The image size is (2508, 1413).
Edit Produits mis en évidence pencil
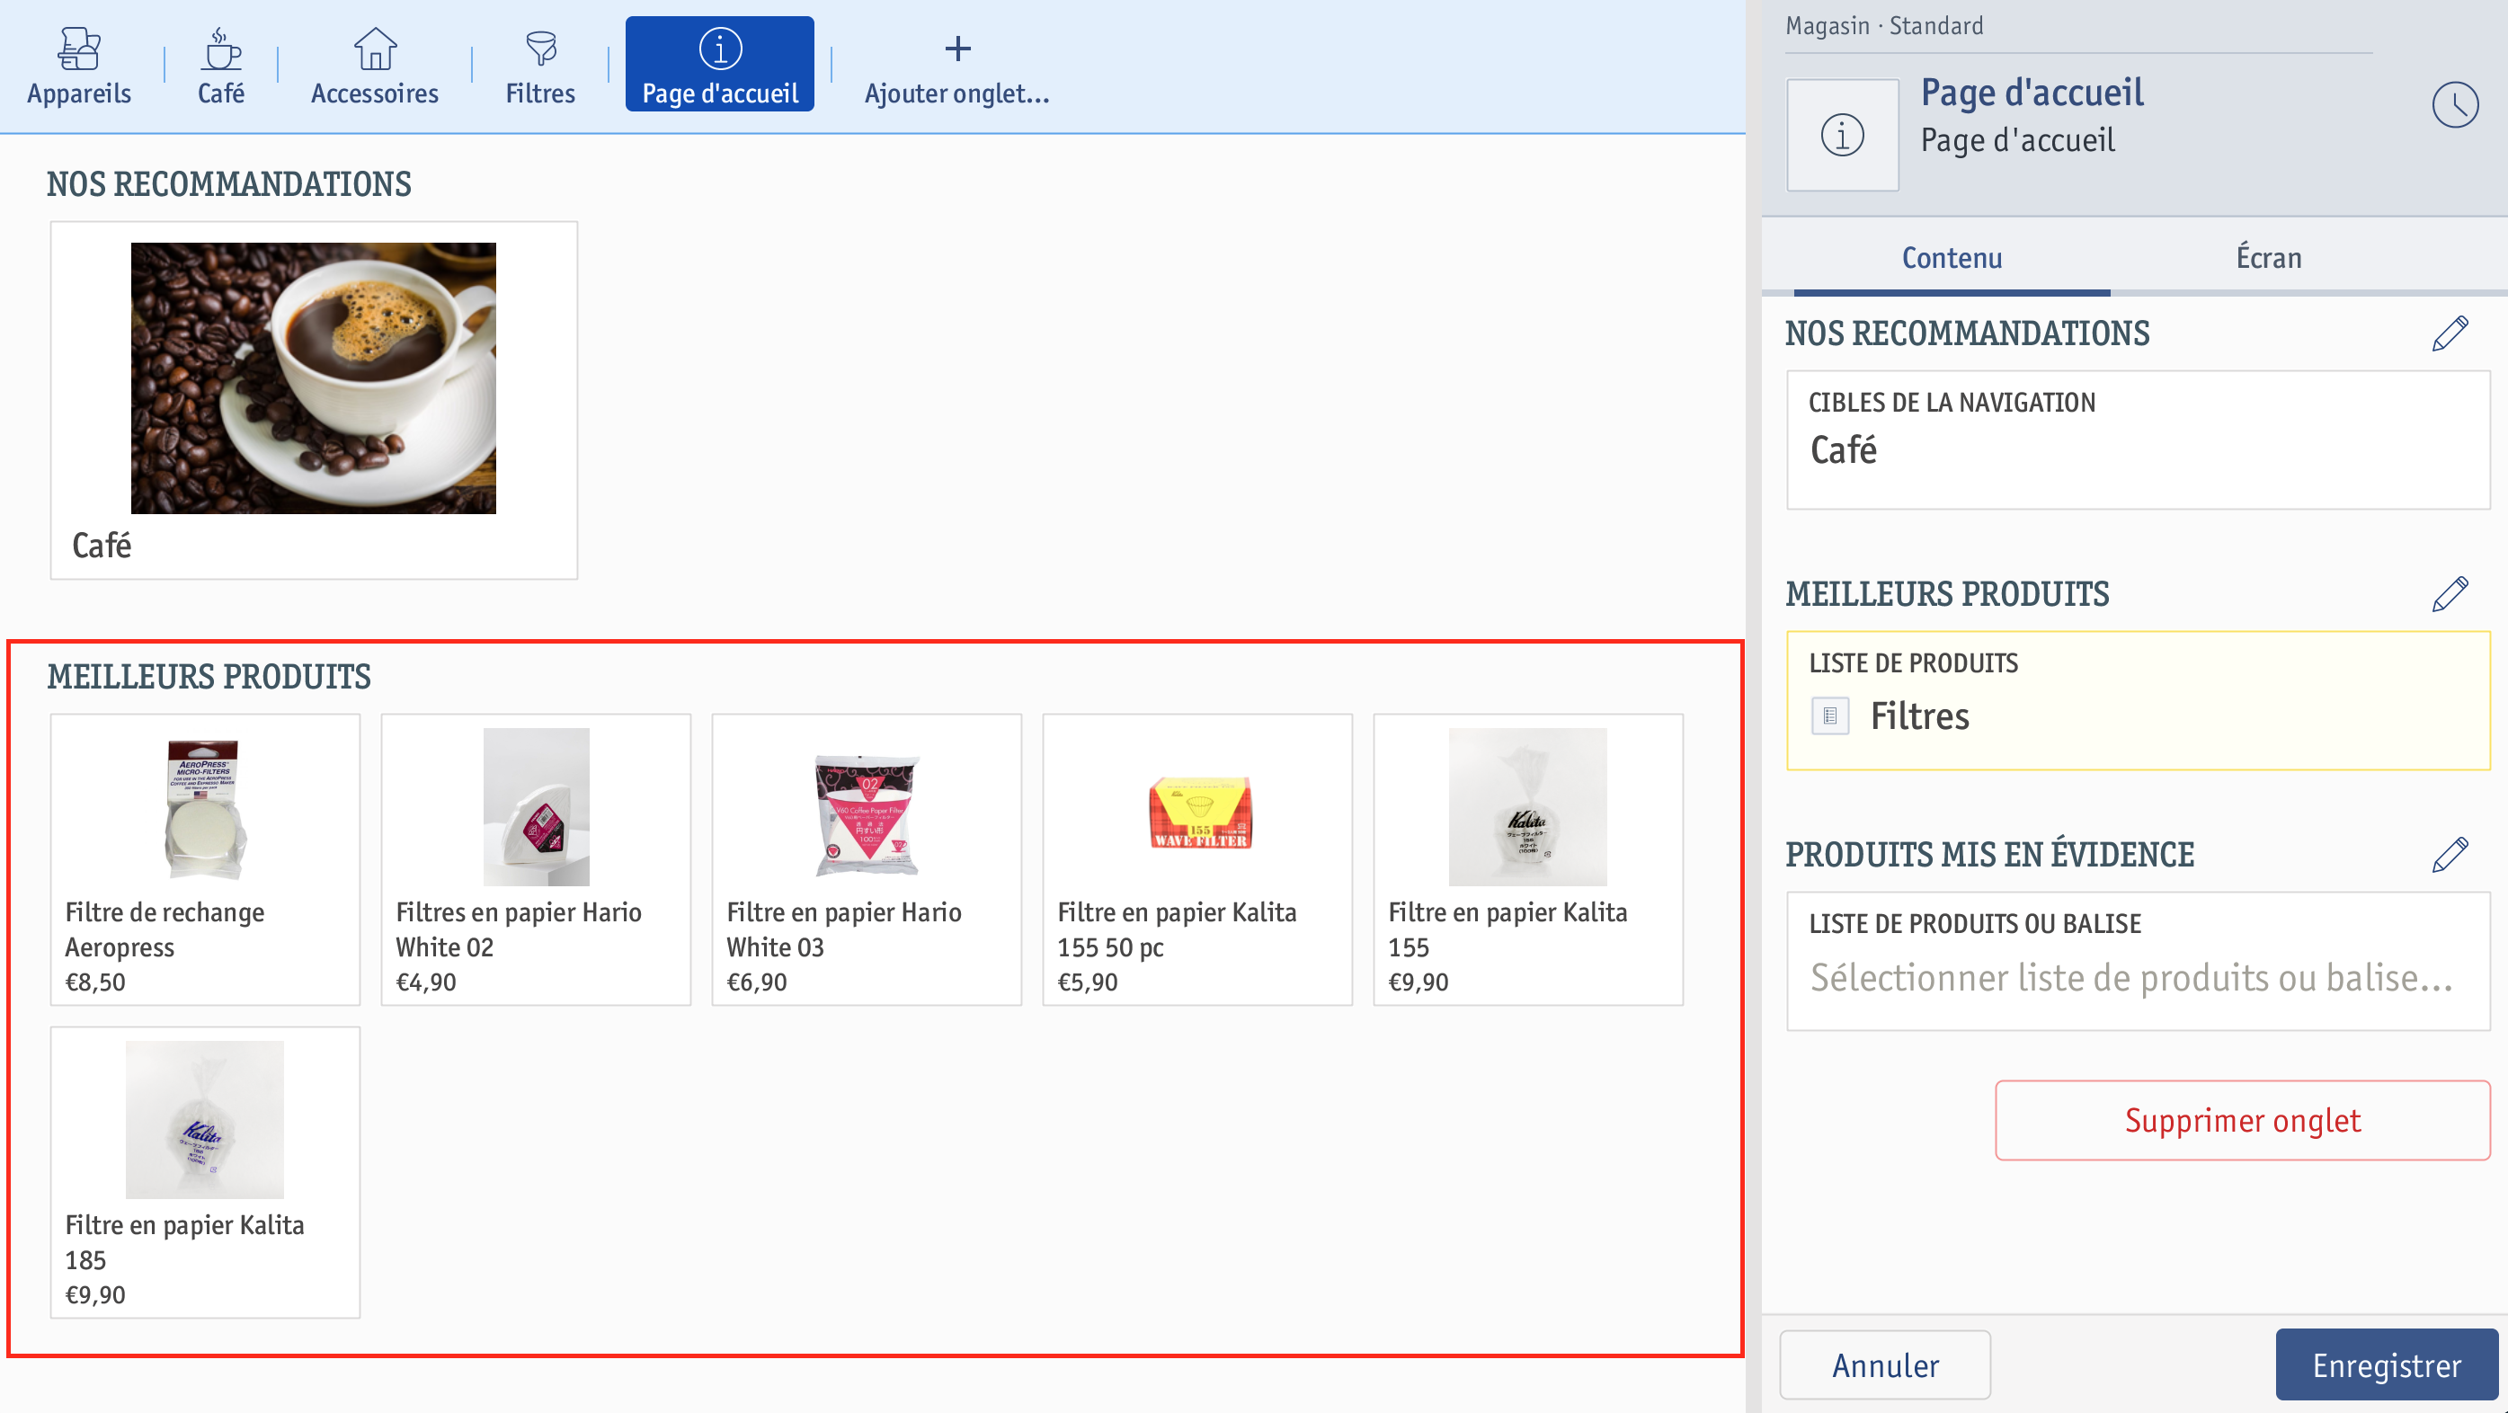pos(2450,855)
